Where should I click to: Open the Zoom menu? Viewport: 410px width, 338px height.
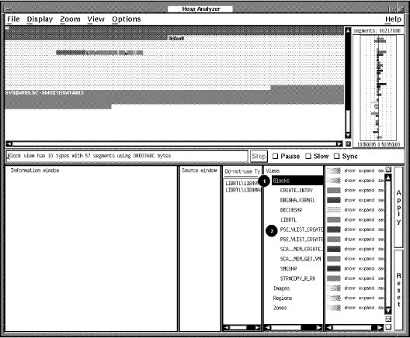click(x=70, y=19)
